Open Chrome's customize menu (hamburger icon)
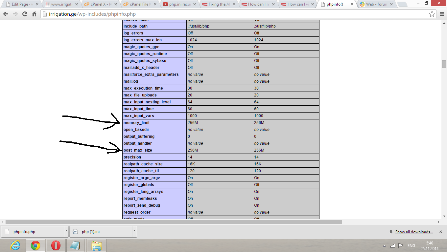The image size is (447, 252). [442, 14]
